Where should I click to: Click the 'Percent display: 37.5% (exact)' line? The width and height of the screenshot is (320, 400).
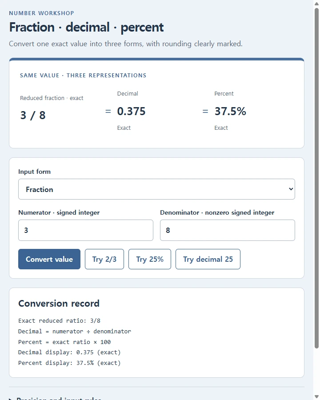coord(69,363)
